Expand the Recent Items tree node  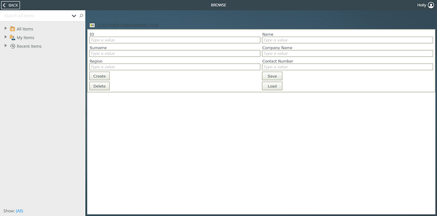[x=5, y=46]
